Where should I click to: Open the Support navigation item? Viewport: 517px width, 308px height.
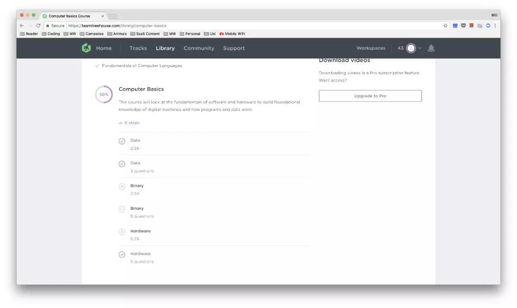click(x=234, y=48)
